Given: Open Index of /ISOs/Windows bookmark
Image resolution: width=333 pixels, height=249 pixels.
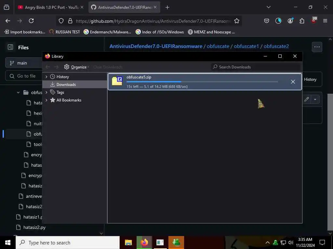Looking at the screenshot, I should pyautogui.click(x=160, y=32).
